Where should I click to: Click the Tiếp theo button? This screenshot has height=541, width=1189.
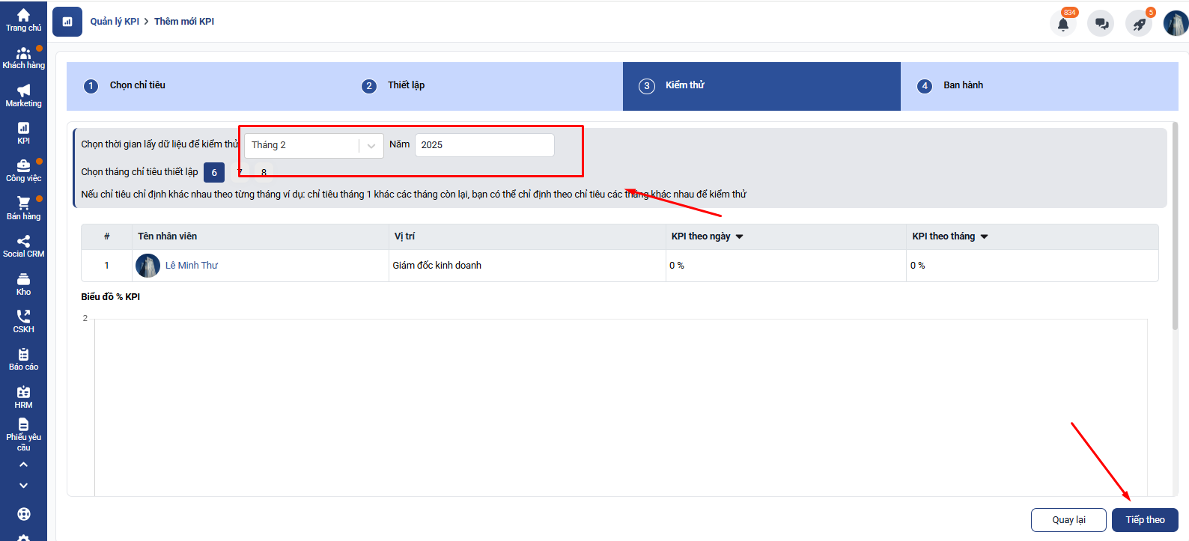pyautogui.click(x=1144, y=520)
